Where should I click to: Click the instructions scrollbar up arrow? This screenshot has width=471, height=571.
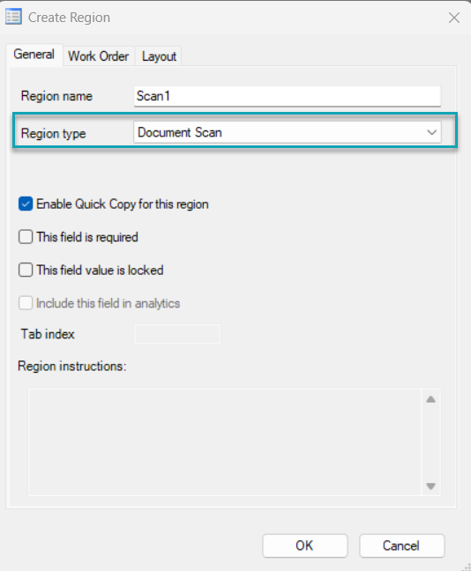[x=431, y=399]
